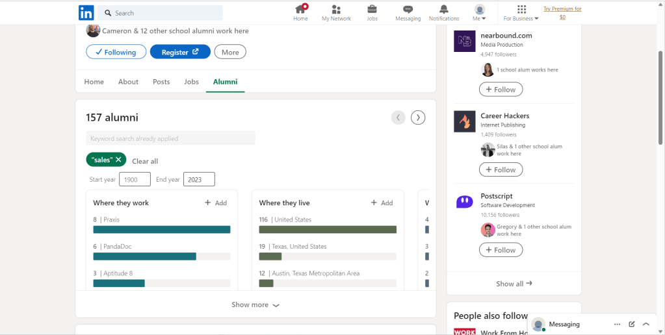Open messaging overlay options (three dots)

pyautogui.click(x=617, y=324)
